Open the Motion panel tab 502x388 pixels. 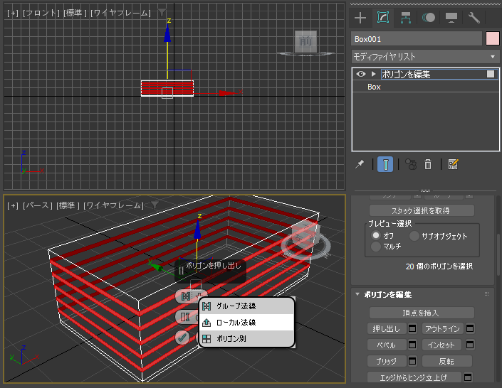(x=429, y=18)
